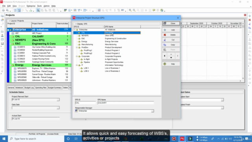Switch to the Budget Log tab
The image size is (252, 142).
point(29,88)
